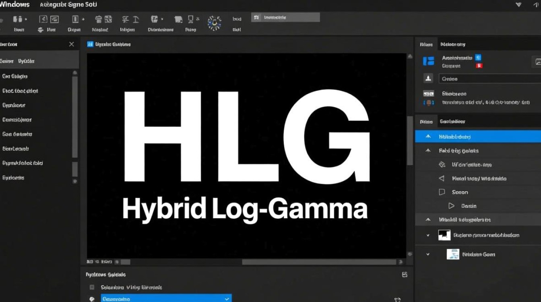The width and height of the screenshot is (541, 302).
Task: Click the horizontal scrollbar below the HLG preview
Action: tap(318, 262)
